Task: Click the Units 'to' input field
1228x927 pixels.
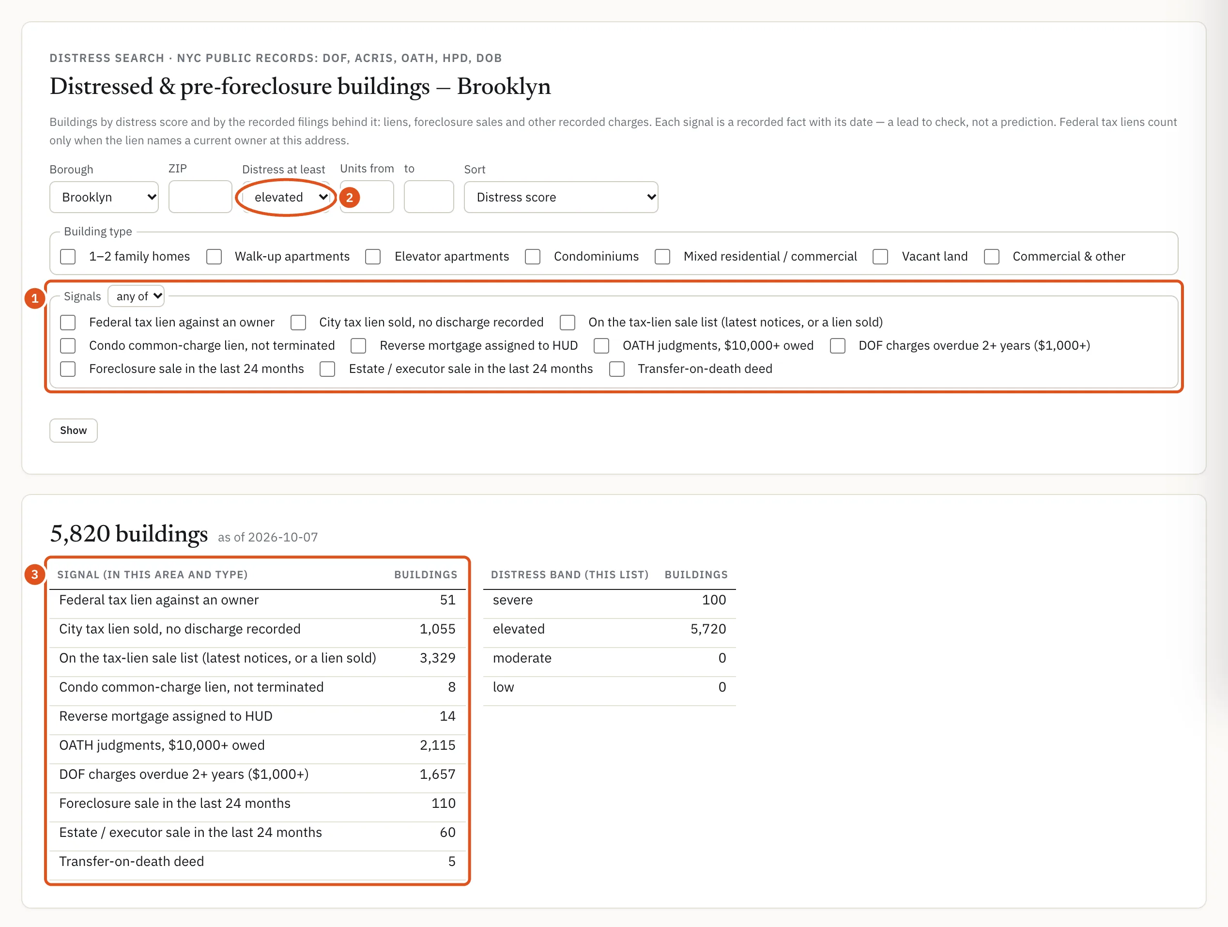Action: [429, 197]
